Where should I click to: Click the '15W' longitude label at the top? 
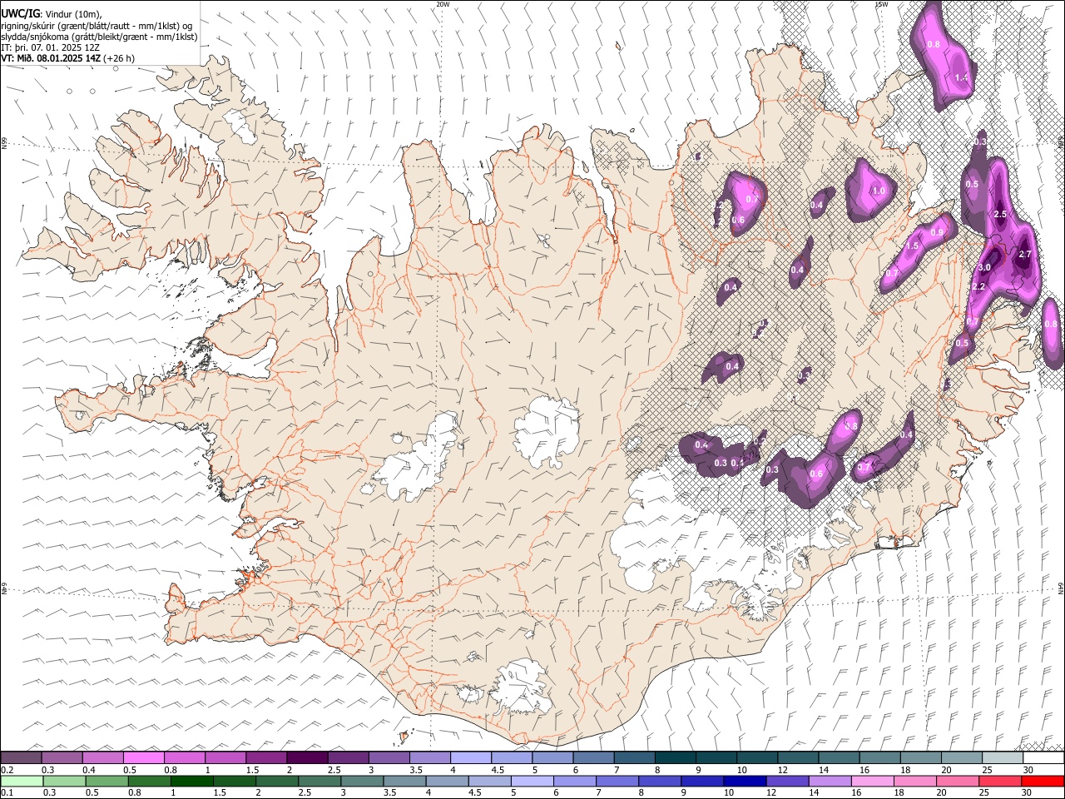[881, 4]
